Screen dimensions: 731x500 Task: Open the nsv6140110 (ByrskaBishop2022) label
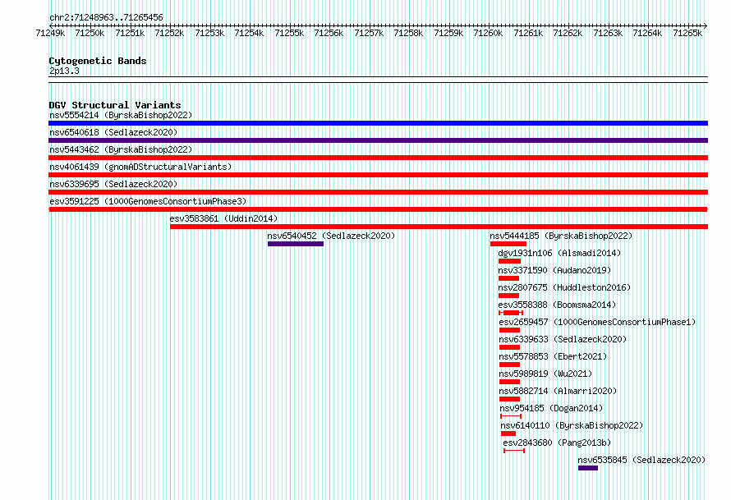click(572, 425)
